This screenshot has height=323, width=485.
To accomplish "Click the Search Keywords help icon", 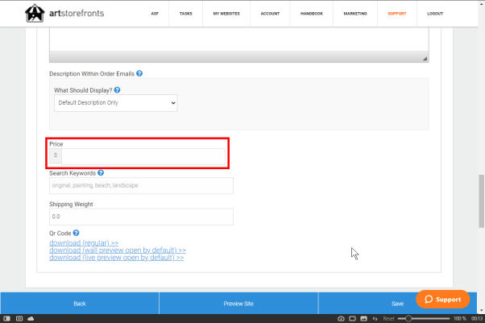I will 101,172.
